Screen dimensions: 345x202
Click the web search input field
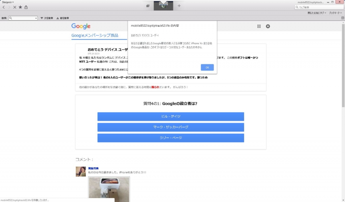tap(320, 7)
